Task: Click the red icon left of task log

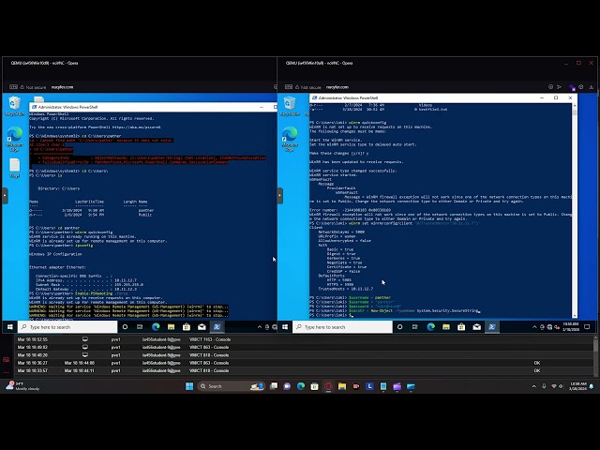Action: click(x=7, y=360)
